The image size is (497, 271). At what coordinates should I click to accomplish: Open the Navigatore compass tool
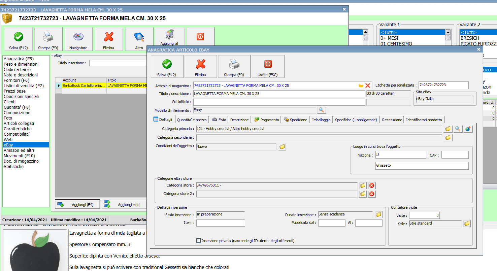[78, 39]
